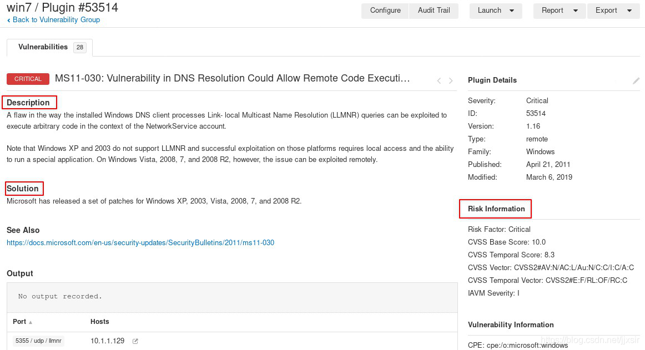Click Published date April 21, 2011
This screenshot has height=350, width=645.
coord(548,164)
